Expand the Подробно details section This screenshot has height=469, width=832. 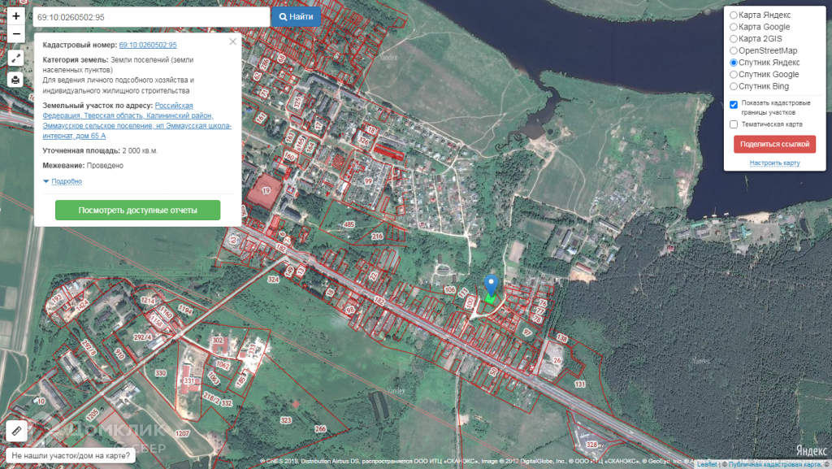(x=66, y=181)
